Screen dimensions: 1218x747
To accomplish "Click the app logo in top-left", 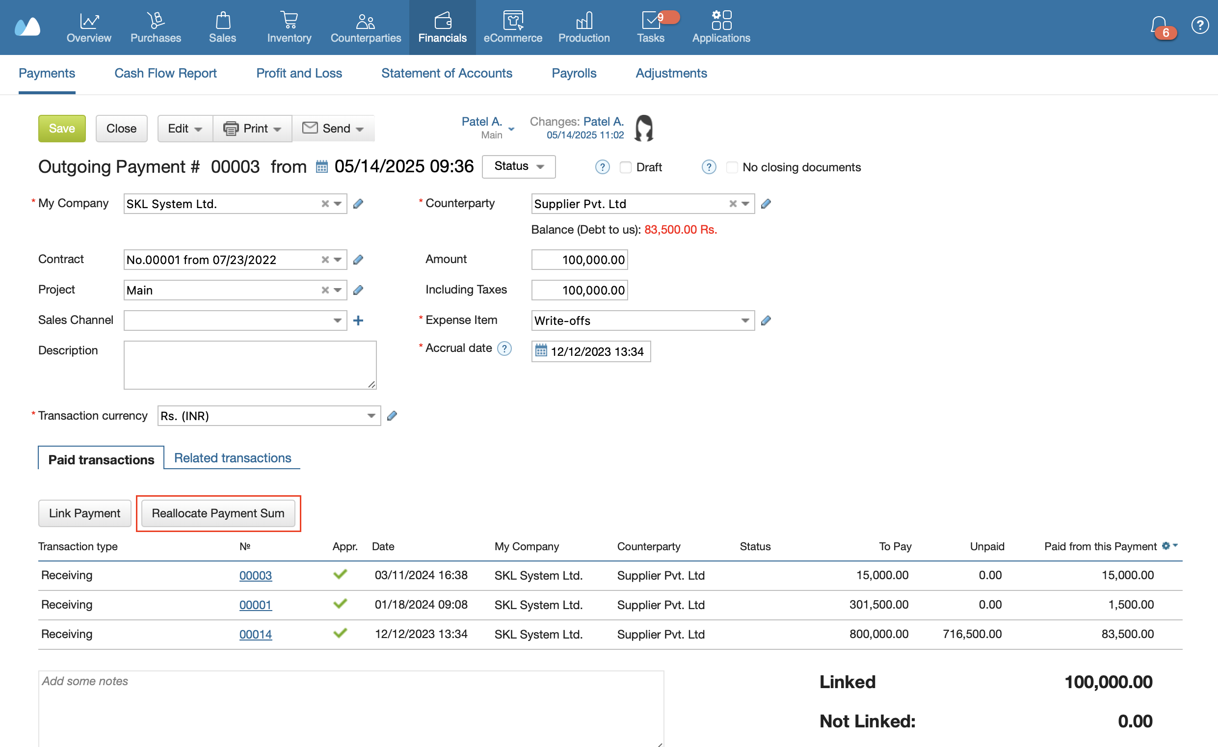I will click(x=27, y=26).
